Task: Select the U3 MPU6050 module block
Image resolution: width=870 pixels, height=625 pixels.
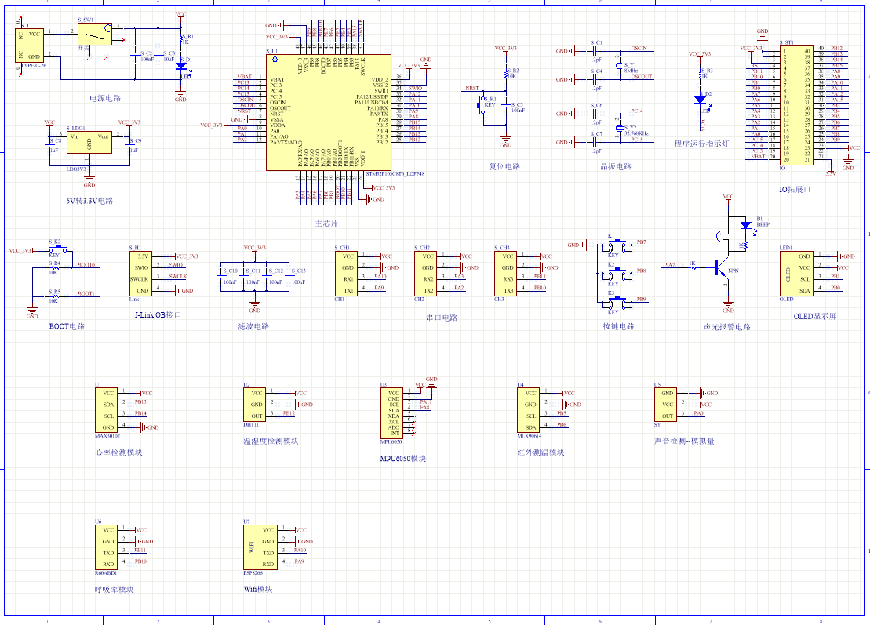Action: click(x=391, y=413)
